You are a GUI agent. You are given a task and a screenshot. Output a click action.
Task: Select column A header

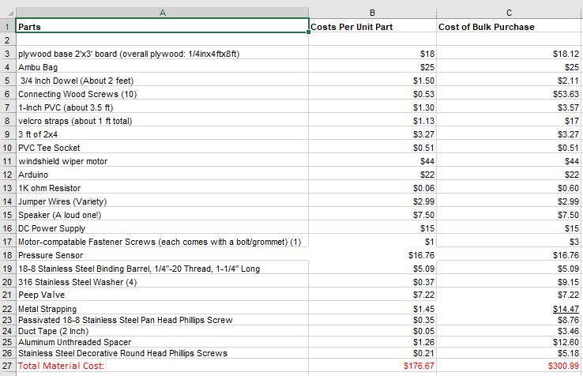point(162,13)
